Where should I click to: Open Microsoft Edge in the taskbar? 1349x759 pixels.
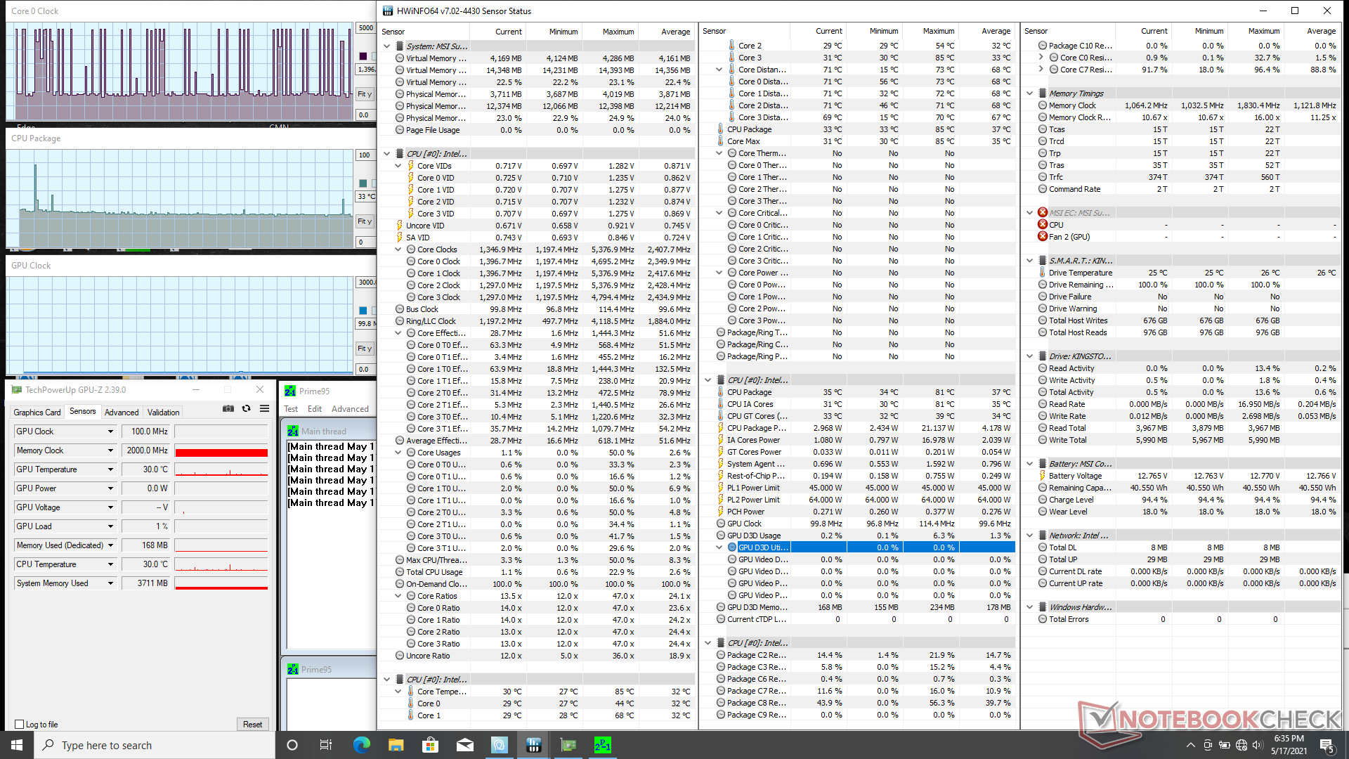[361, 745]
